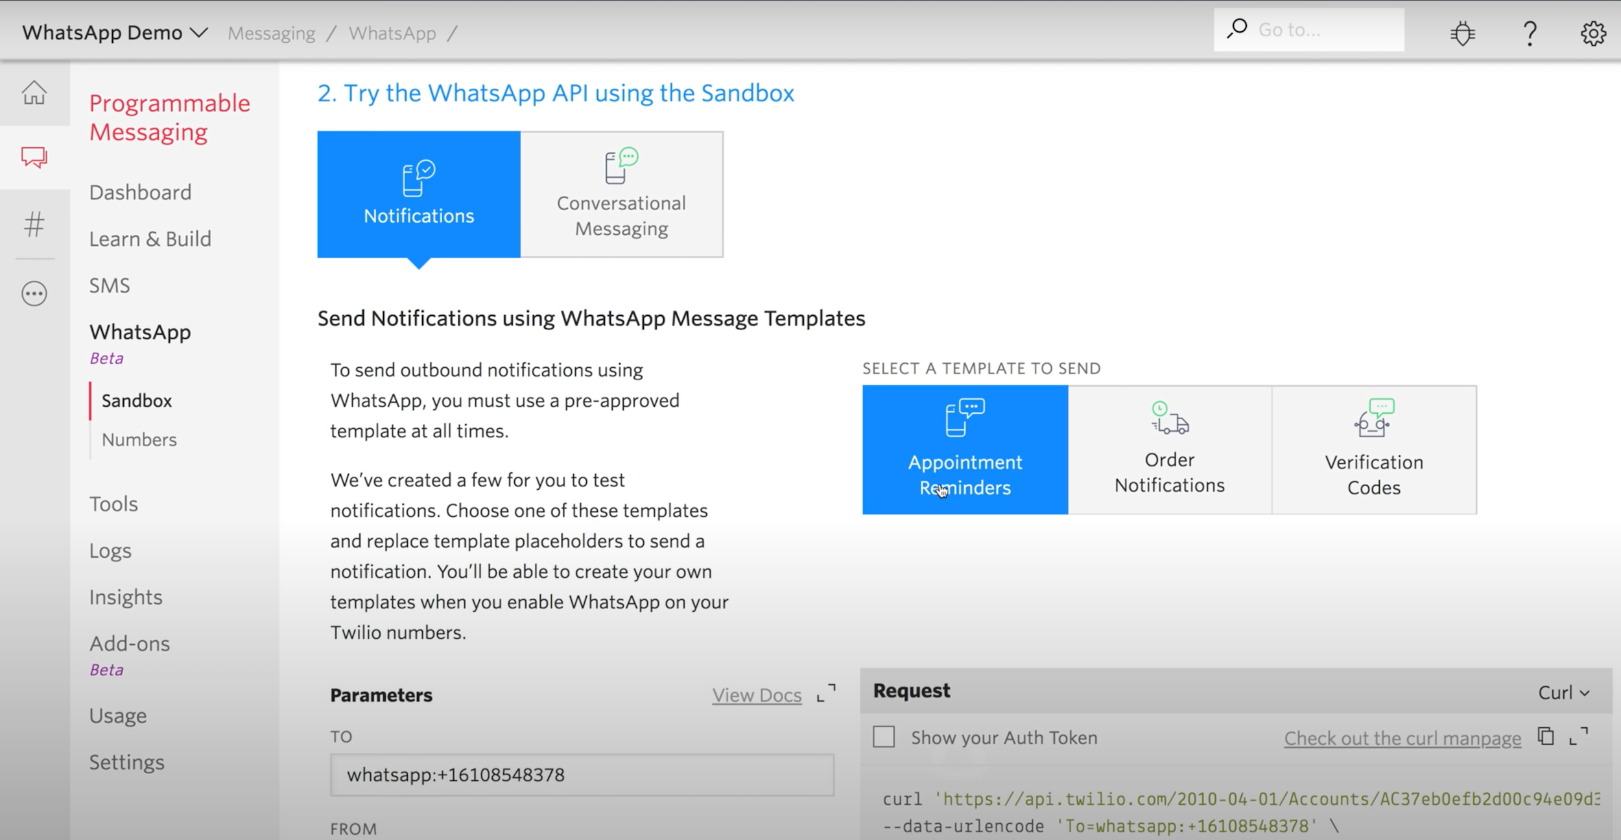This screenshot has height=840, width=1621.
Task: Navigate to Learn & Build menu item
Action: tap(149, 238)
